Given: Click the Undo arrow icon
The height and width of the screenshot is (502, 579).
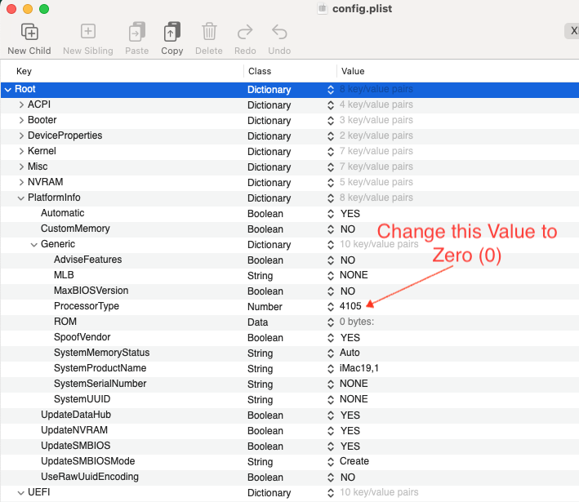Looking at the screenshot, I should pyautogui.click(x=279, y=32).
